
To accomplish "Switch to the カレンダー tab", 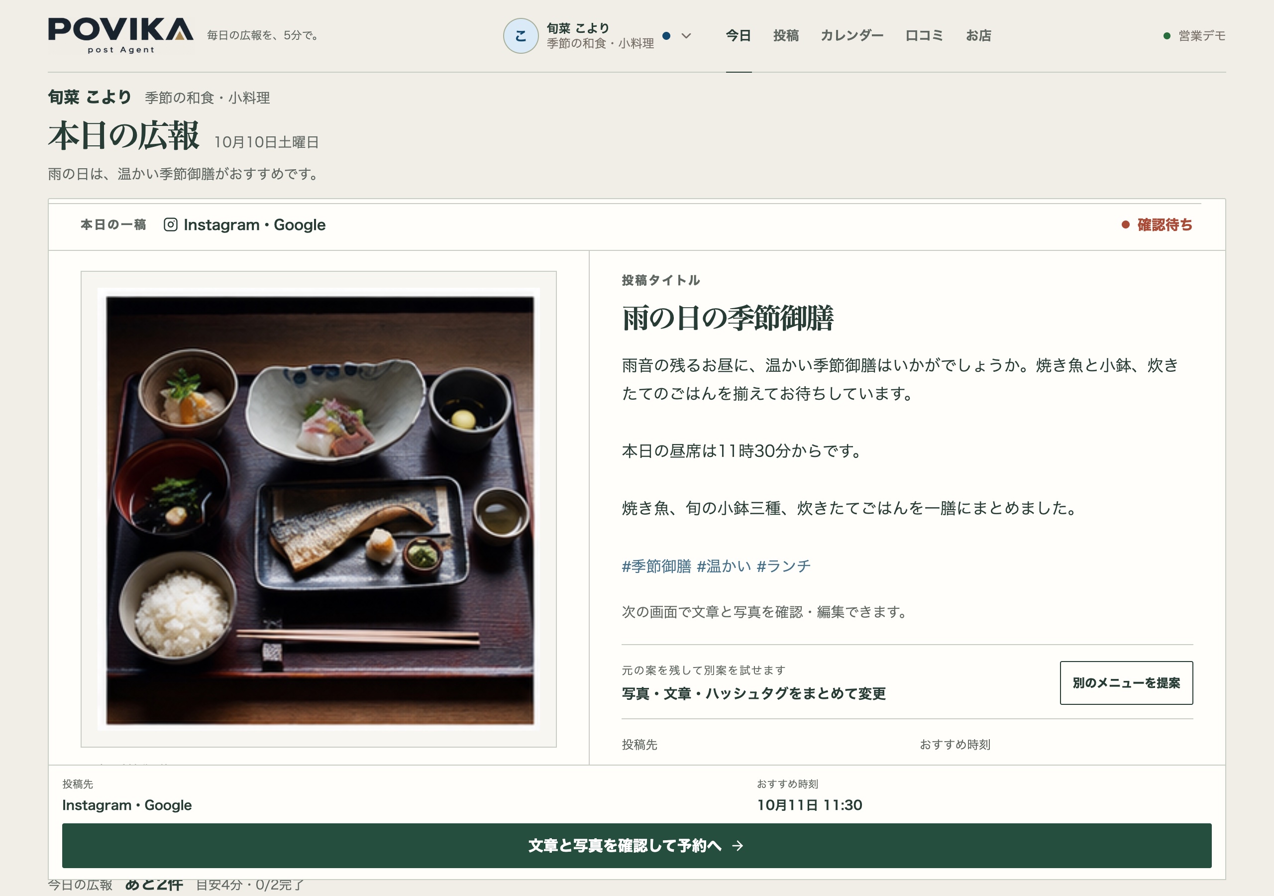I will tap(851, 35).
